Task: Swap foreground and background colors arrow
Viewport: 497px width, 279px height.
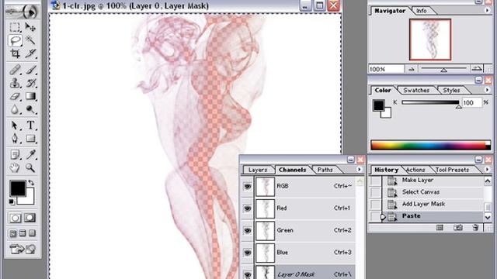Action: (x=31, y=183)
